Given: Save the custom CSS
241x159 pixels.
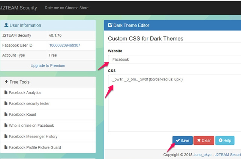Looking at the screenshot, I should click(x=183, y=141).
